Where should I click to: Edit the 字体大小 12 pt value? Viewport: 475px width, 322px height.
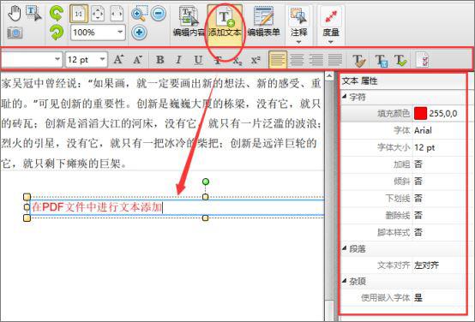point(424,147)
